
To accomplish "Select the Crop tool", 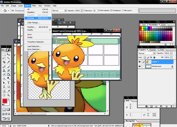I will click(x=4, y=62).
